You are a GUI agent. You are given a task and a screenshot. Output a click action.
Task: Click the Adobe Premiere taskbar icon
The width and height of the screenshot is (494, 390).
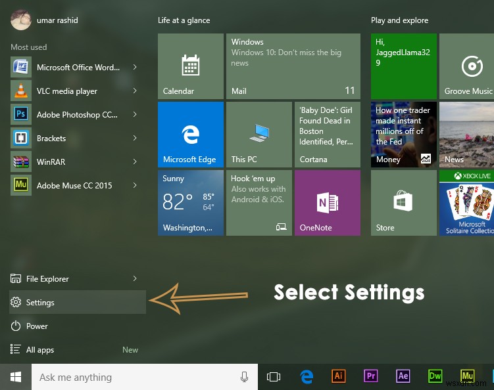[371, 376]
